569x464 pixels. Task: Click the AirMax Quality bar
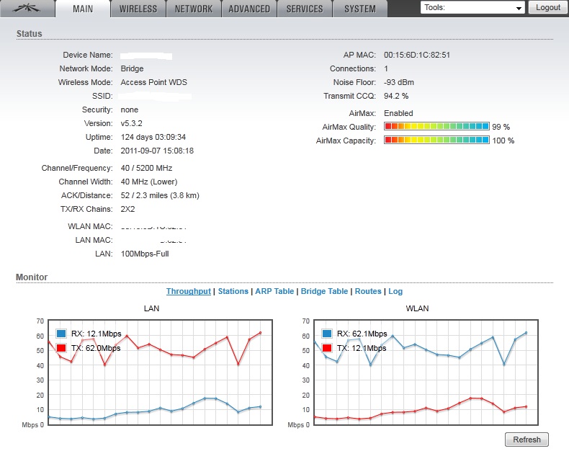(436, 127)
